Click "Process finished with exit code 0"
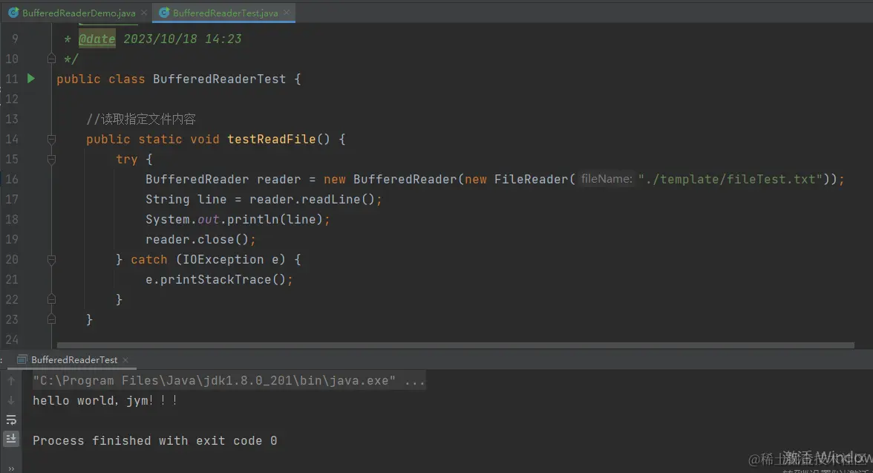This screenshot has height=473, width=873. point(154,440)
